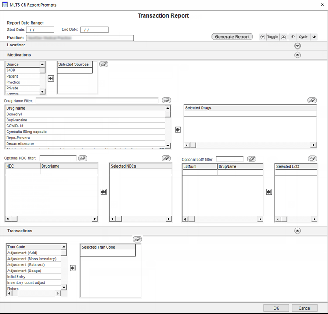Move source to Selected Sources arrow
328x314 pixels.
pos(51,78)
